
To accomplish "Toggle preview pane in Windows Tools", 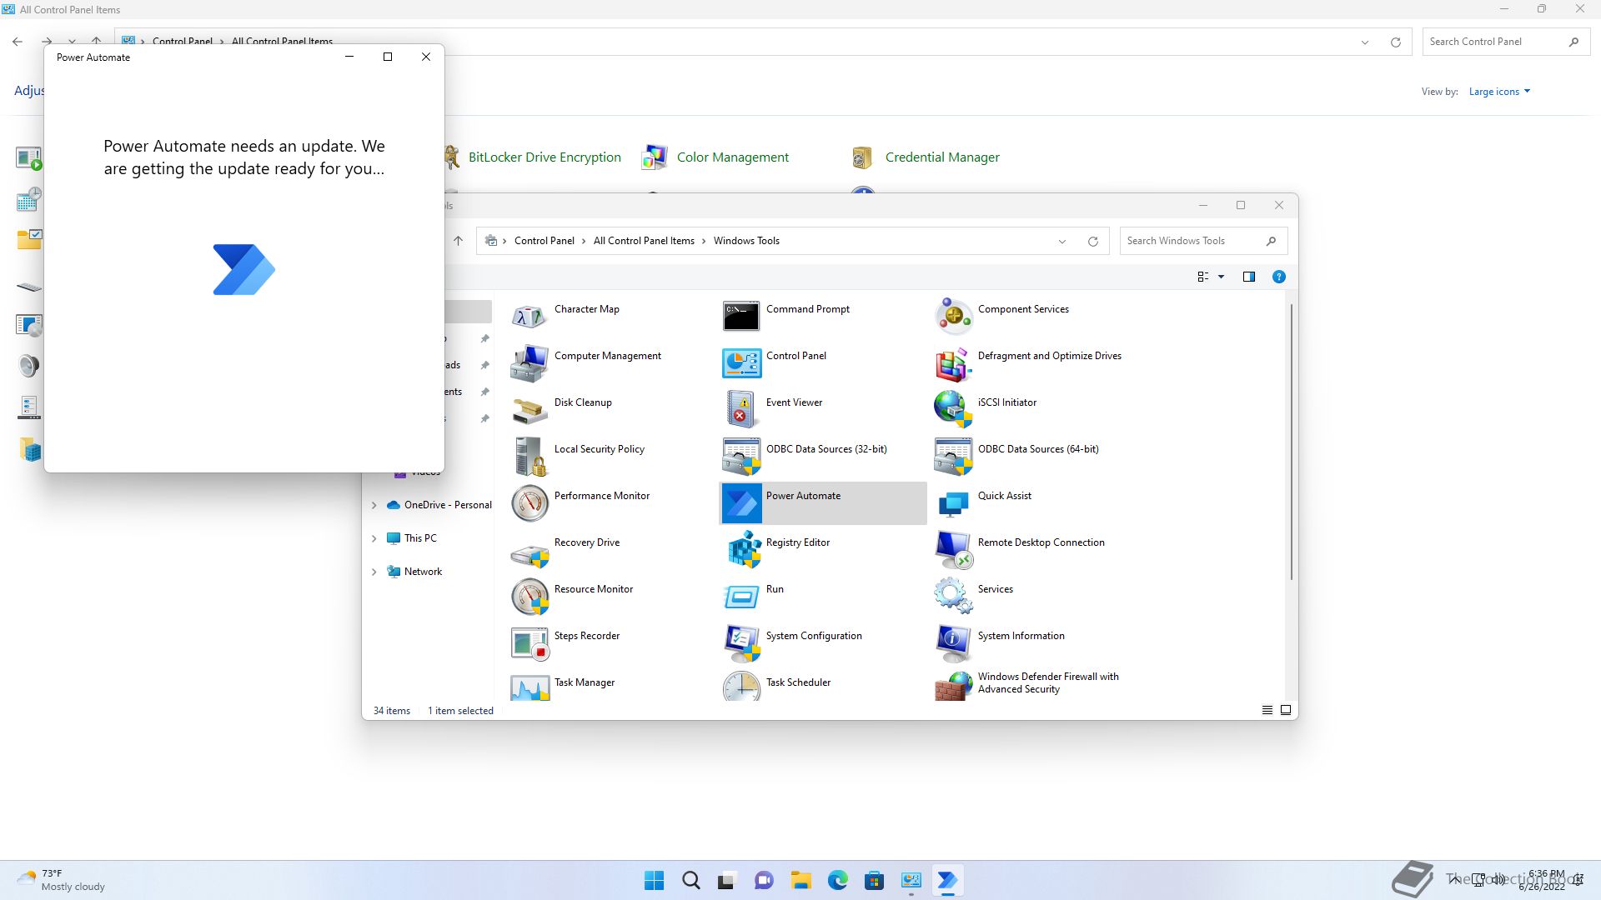I will pos(1248,277).
